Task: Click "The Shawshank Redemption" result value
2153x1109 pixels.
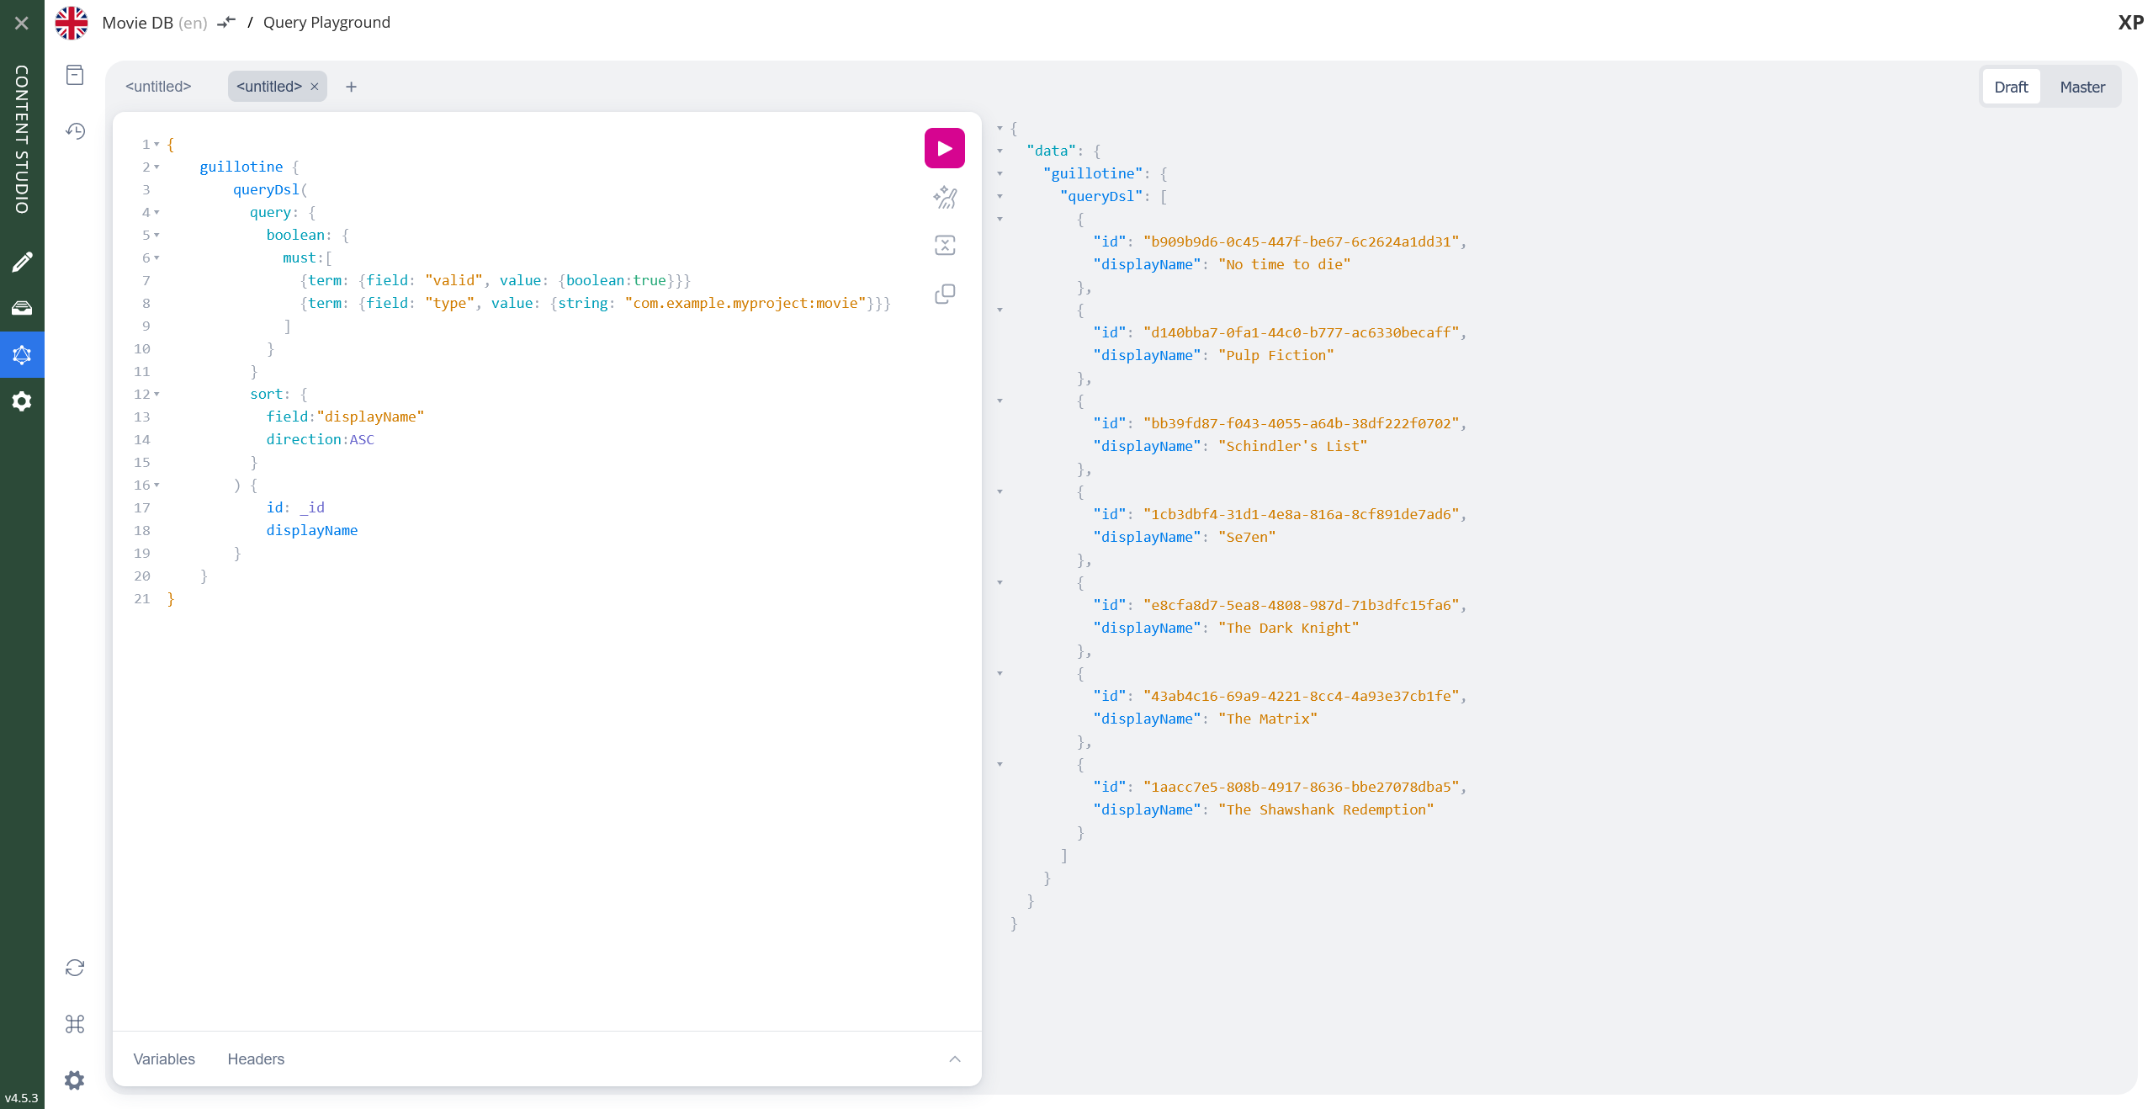Action: pos(1326,809)
